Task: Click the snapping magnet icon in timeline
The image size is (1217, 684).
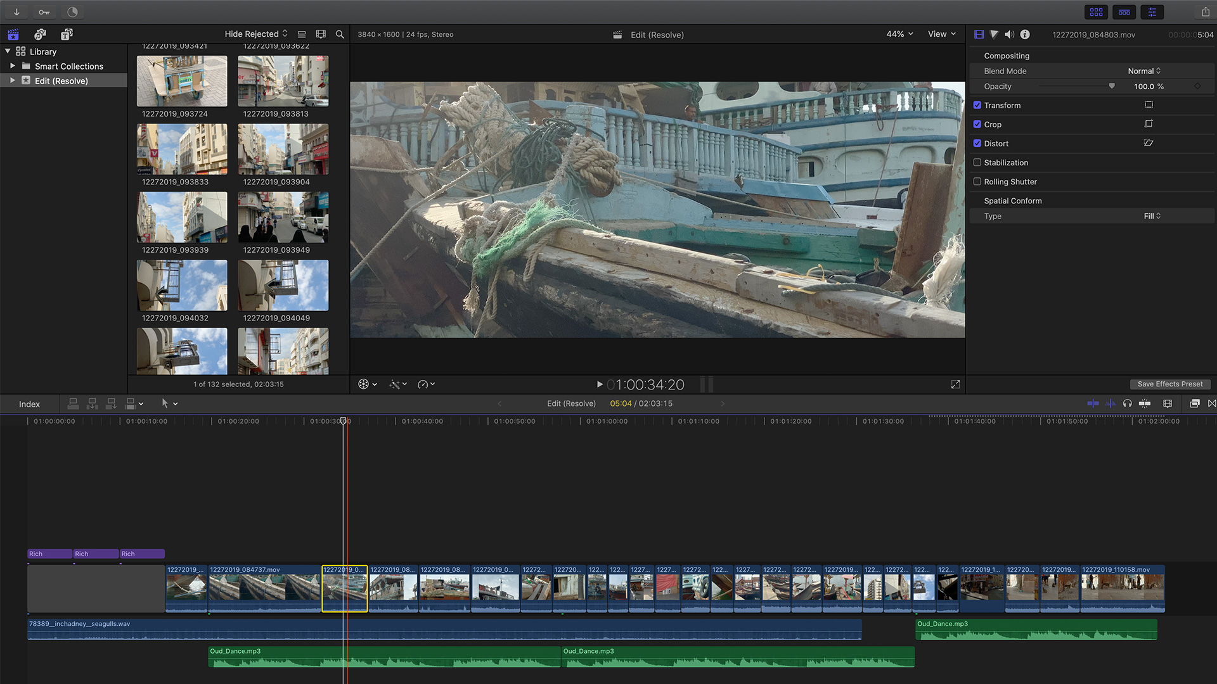Action: pos(1145,403)
